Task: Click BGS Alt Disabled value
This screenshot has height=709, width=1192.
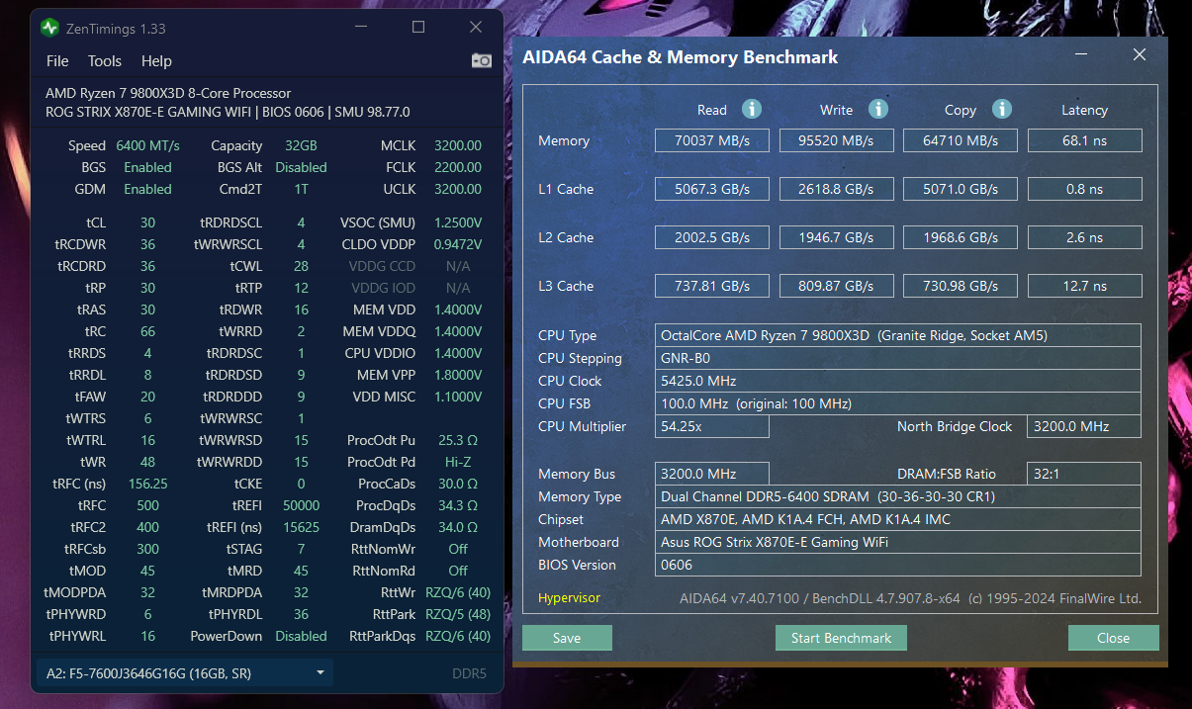Action: 301,167
